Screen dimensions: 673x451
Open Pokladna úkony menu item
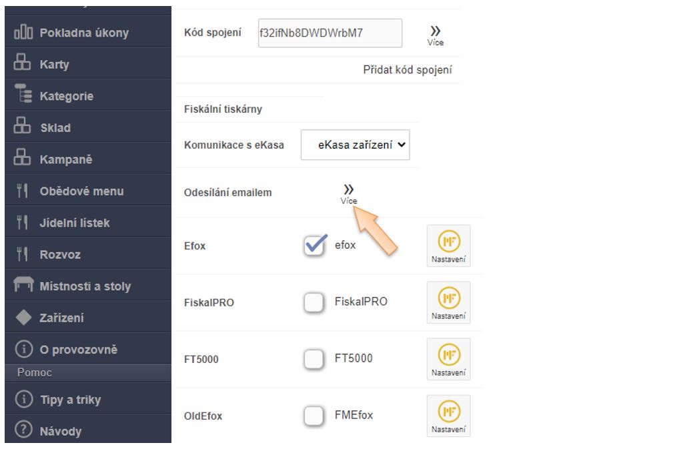point(84,33)
